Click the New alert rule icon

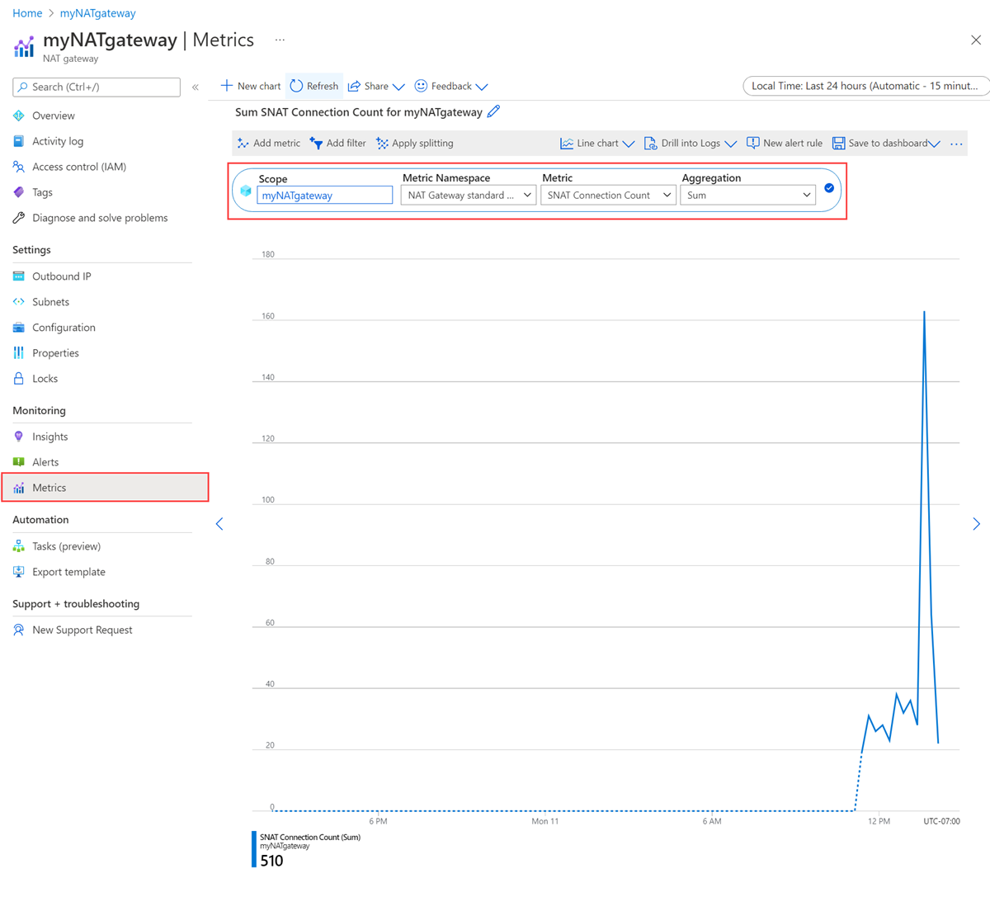(x=752, y=143)
